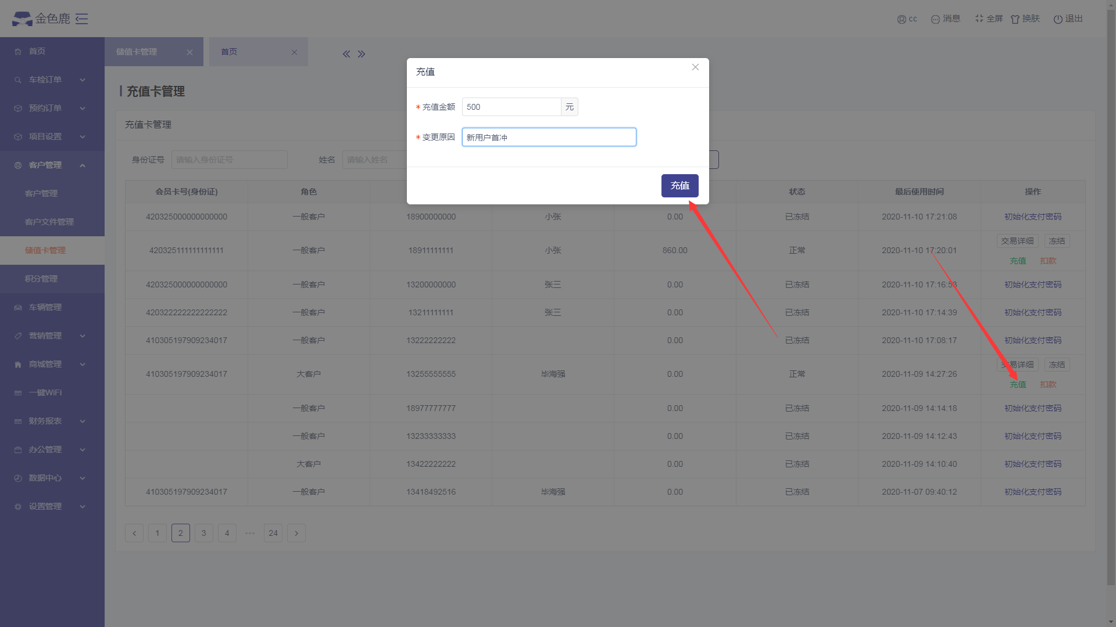Viewport: 1116px width, 627px height.
Task: Expand the 办公管理 sidebar menu
Action: [52, 449]
